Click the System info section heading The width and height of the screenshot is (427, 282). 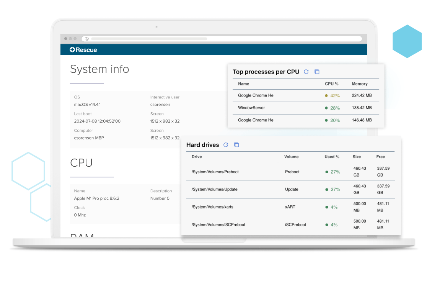pyautogui.click(x=99, y=69)
